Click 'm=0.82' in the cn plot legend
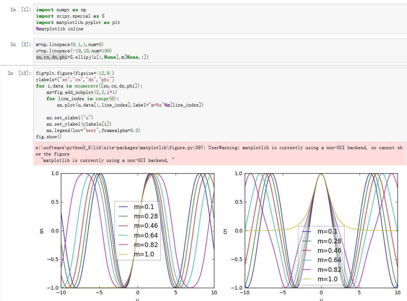 pos(329,270)
